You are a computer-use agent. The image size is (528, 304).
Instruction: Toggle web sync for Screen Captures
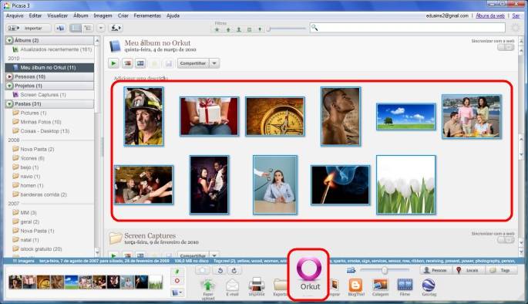[506, 240]
